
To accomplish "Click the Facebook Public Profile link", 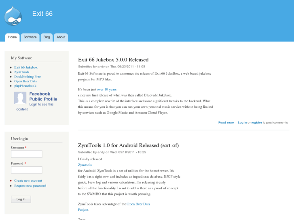I will [43, 96].
